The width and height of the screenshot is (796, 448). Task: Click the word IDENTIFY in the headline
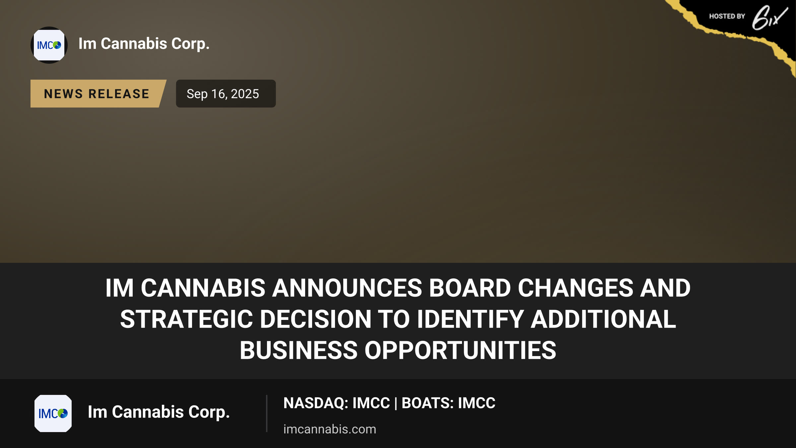pos(470,319)
